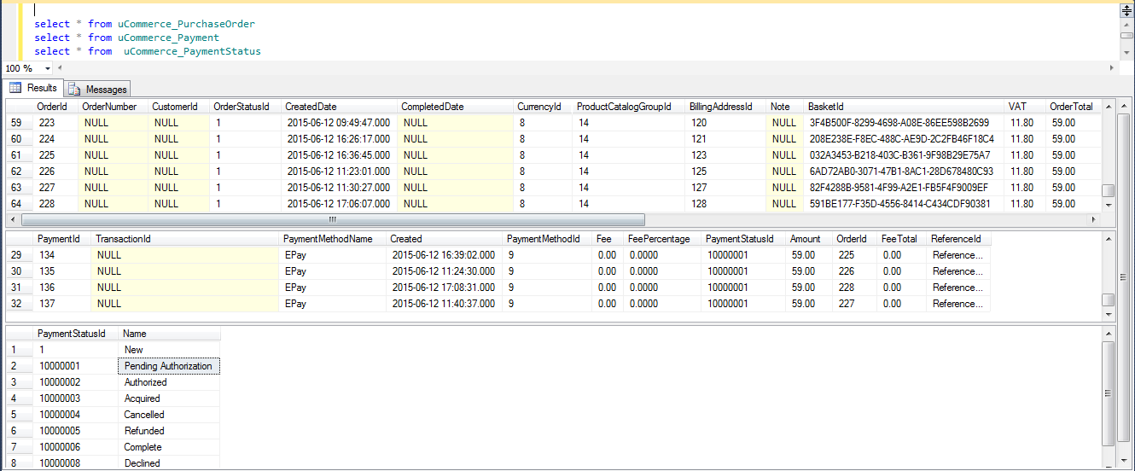
Task: Click the query editor horizontal scroll right arrow
Action: coord(1111,67)
